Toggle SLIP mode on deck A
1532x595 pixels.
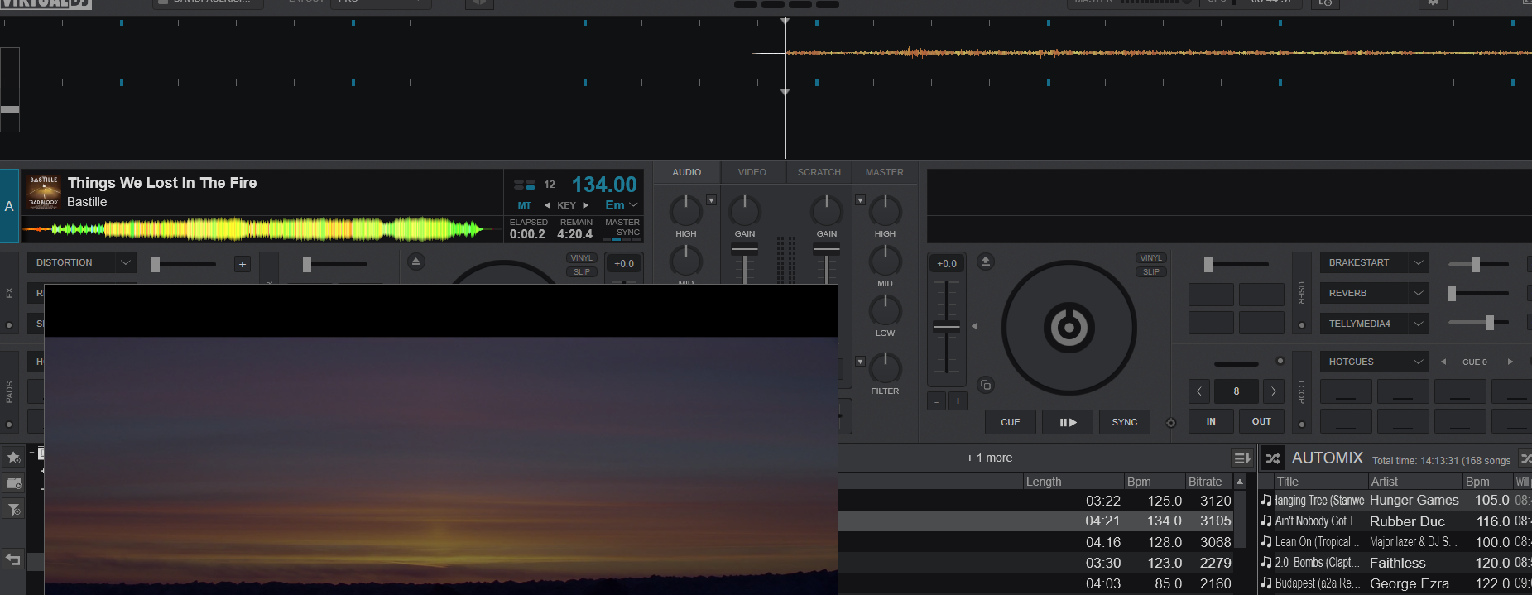click(x=582, y=271)
